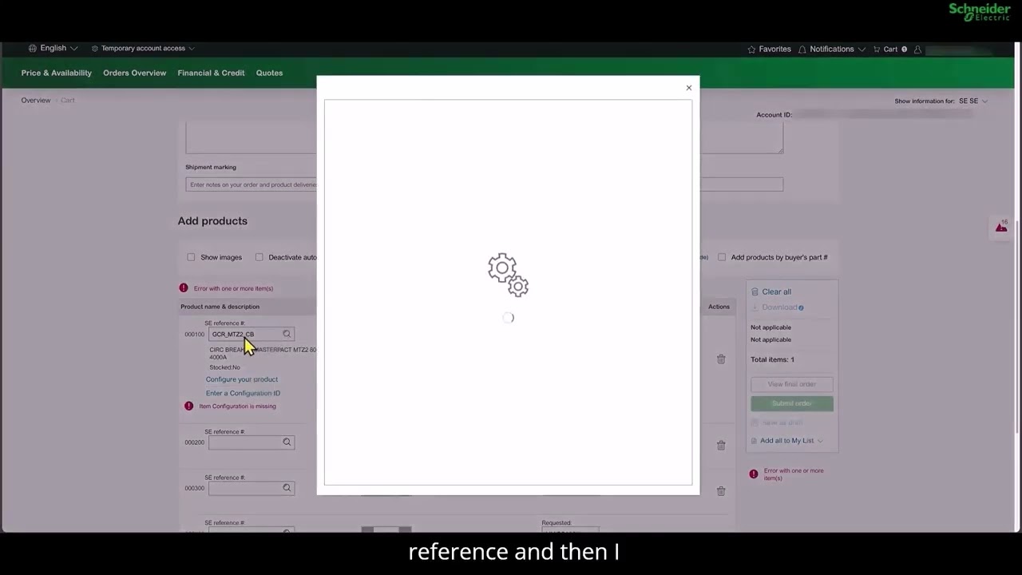Enable the Show images checkbox
The height and width of the screenshot is (575, 1022).
click(x=191, y=257)
